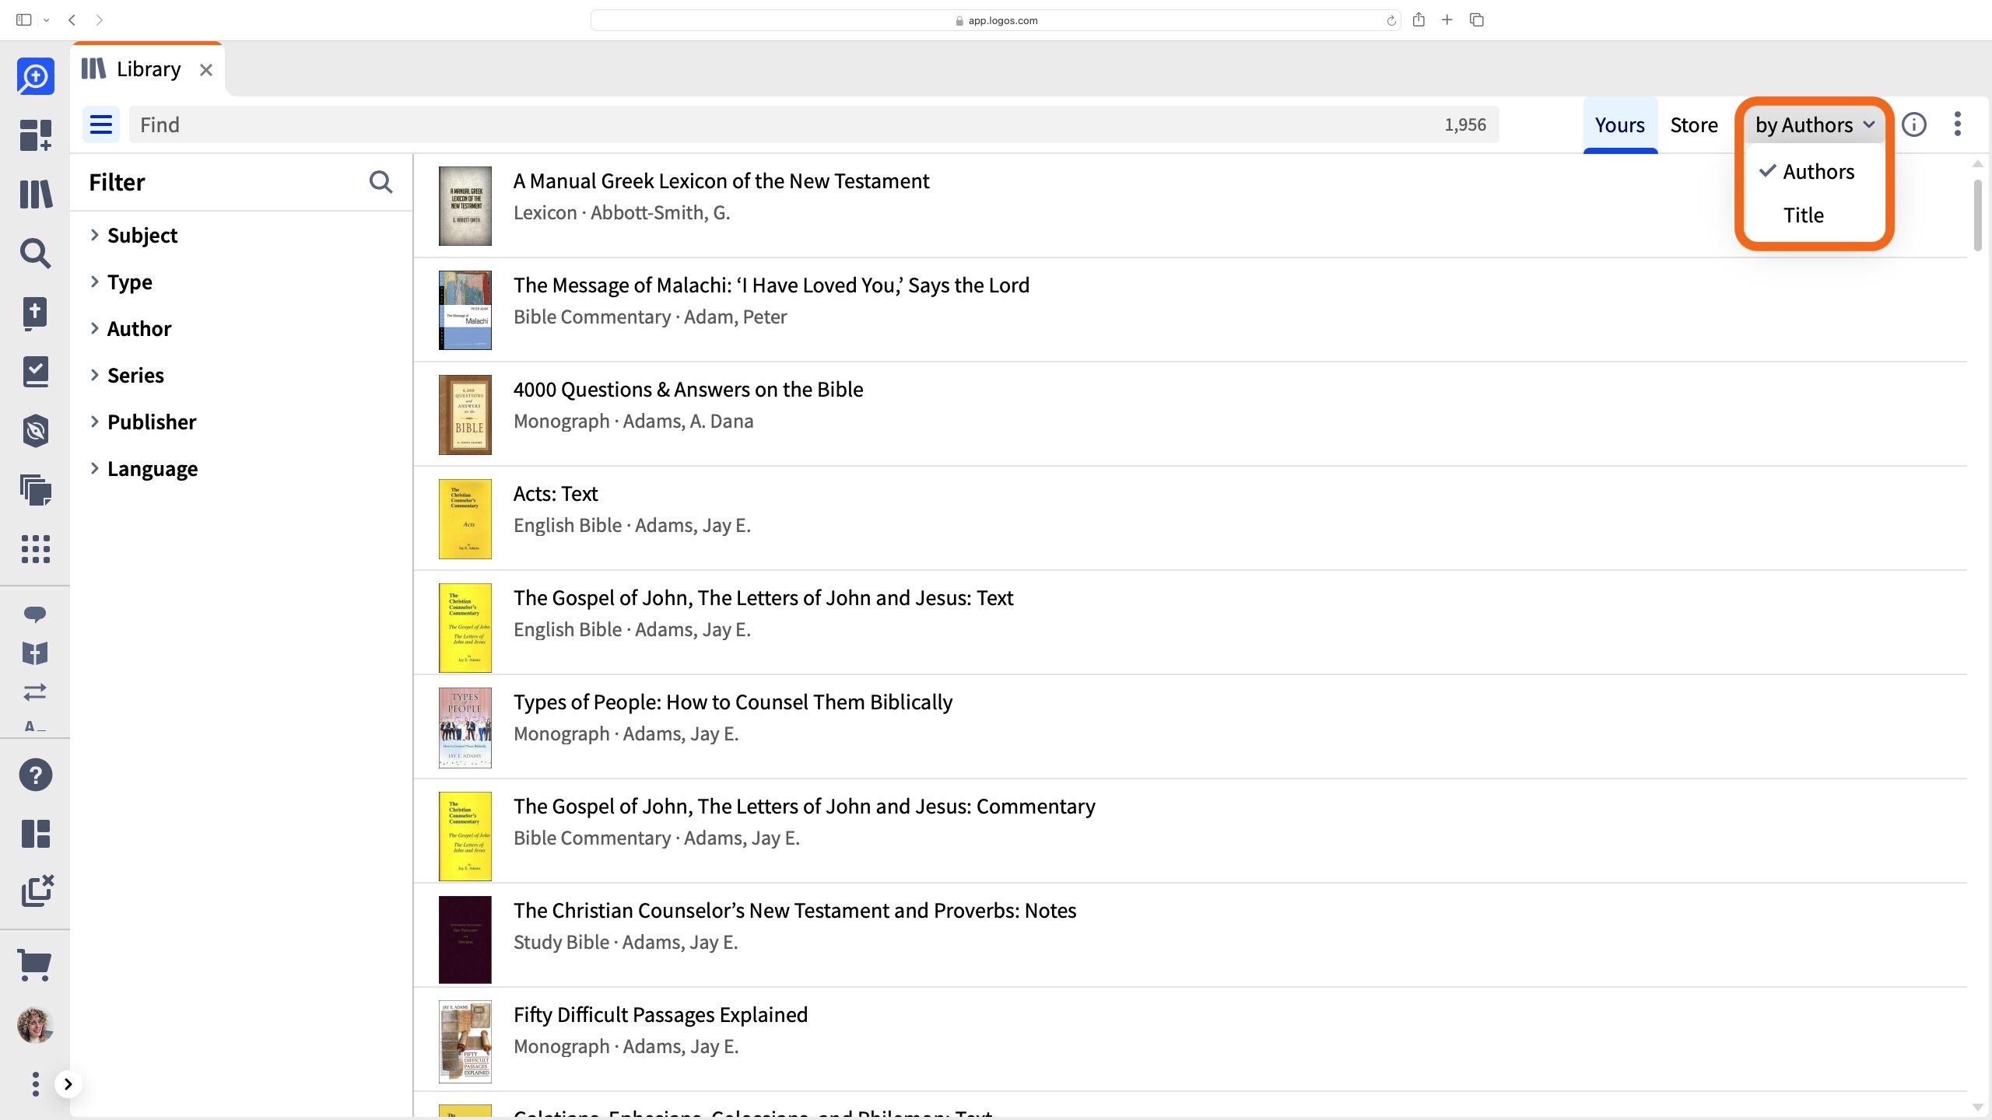Click the browser share icon
Image resolution: width=1992 pixels, height=1120 pixels.
pos(1419,19)
